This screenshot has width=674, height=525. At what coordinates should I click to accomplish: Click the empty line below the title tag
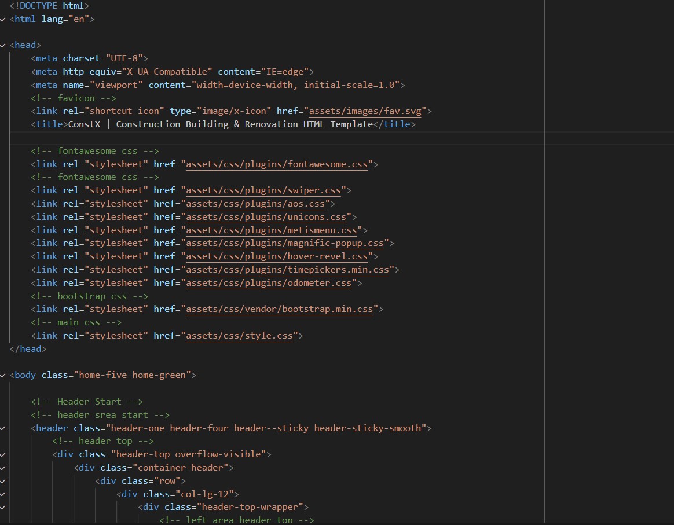click(232, 138)
